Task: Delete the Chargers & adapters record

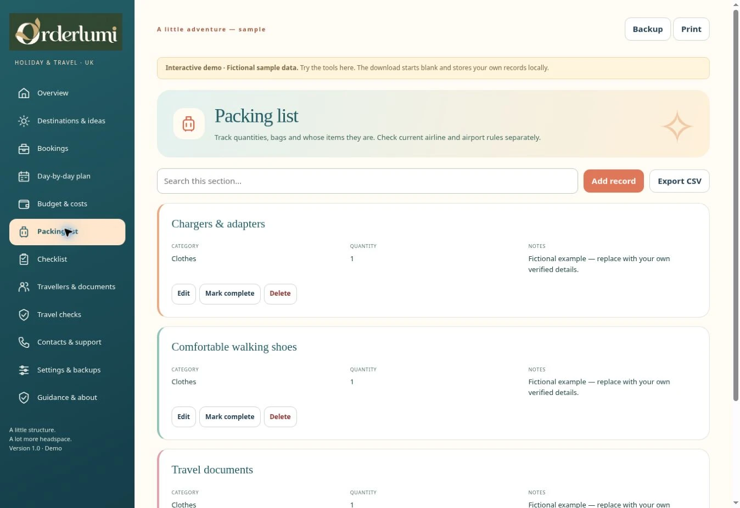Action: click(x=280, y=293)
